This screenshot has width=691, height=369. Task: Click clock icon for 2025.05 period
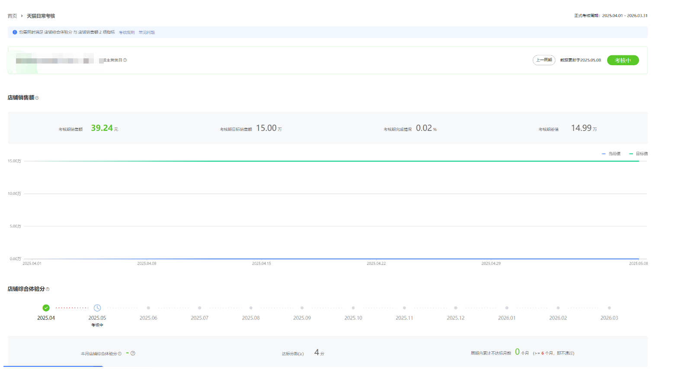click(x=97, y=308)
